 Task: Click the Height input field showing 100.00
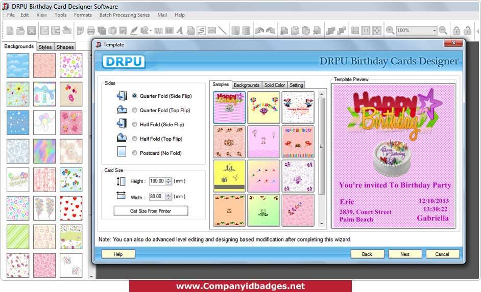157,181
